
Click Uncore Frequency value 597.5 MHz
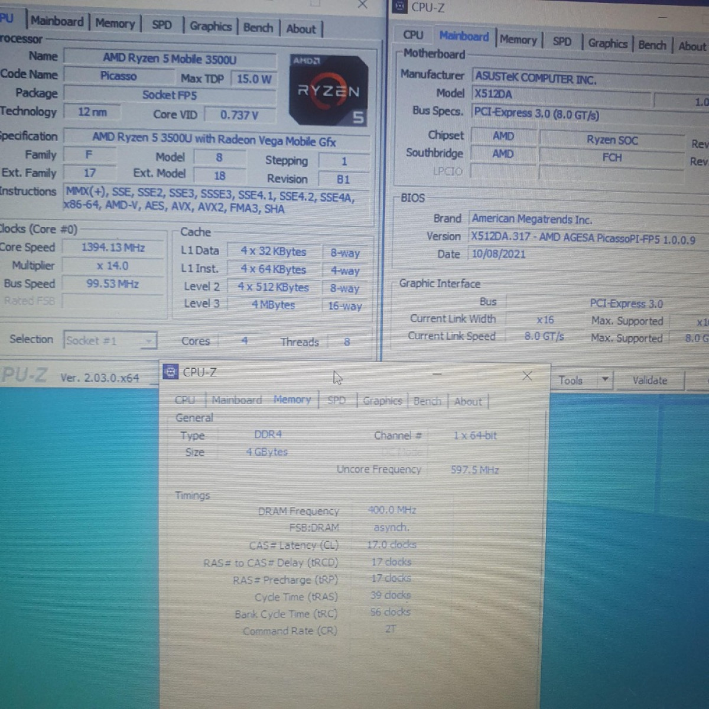pos(475,470)
